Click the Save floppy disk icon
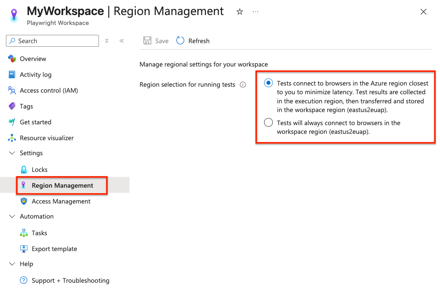Image resolution: width=440 pixels, height=295 pixels. click(x=147, y=41)
